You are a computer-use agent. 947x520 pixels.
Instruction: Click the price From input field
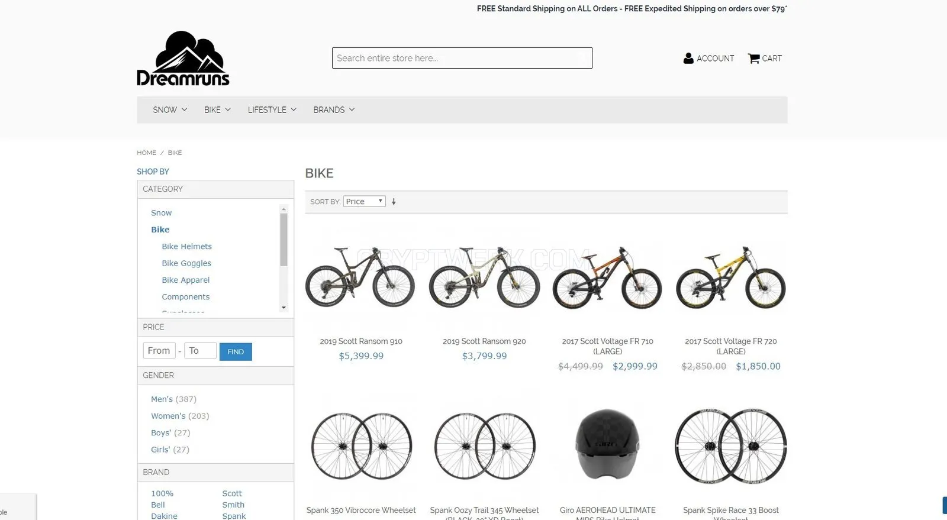point(159,351)
